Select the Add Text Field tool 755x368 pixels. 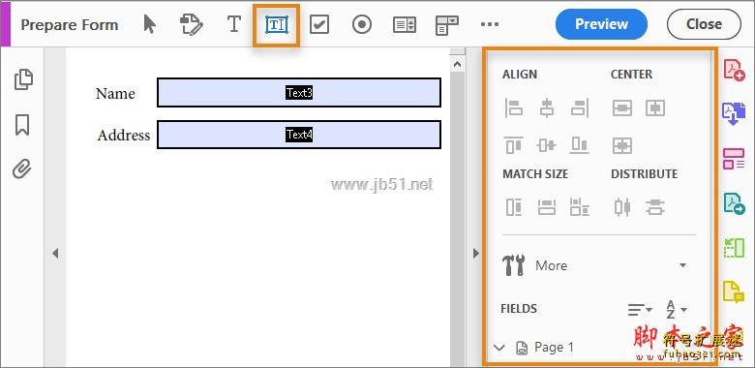click(277, 24)
